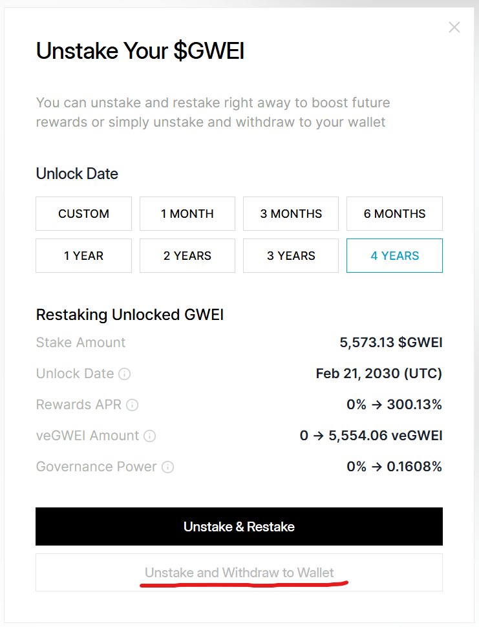Viewport: 479px width, 627px height.
Task: Close the Unstake dialog with X
Action: click(454, 27)
